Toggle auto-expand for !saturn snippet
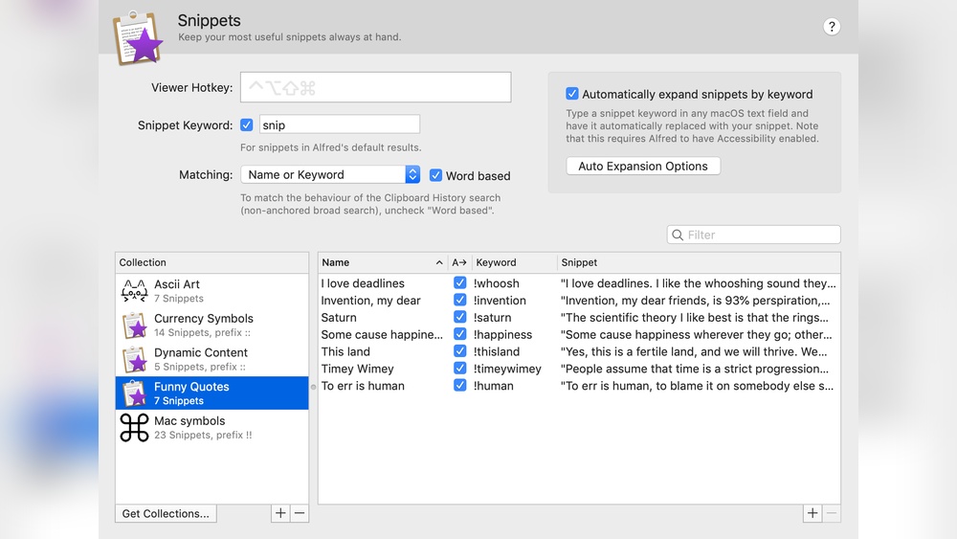Image resolution: width=957 pixels, height=539 pixels. tap(460, 317)
